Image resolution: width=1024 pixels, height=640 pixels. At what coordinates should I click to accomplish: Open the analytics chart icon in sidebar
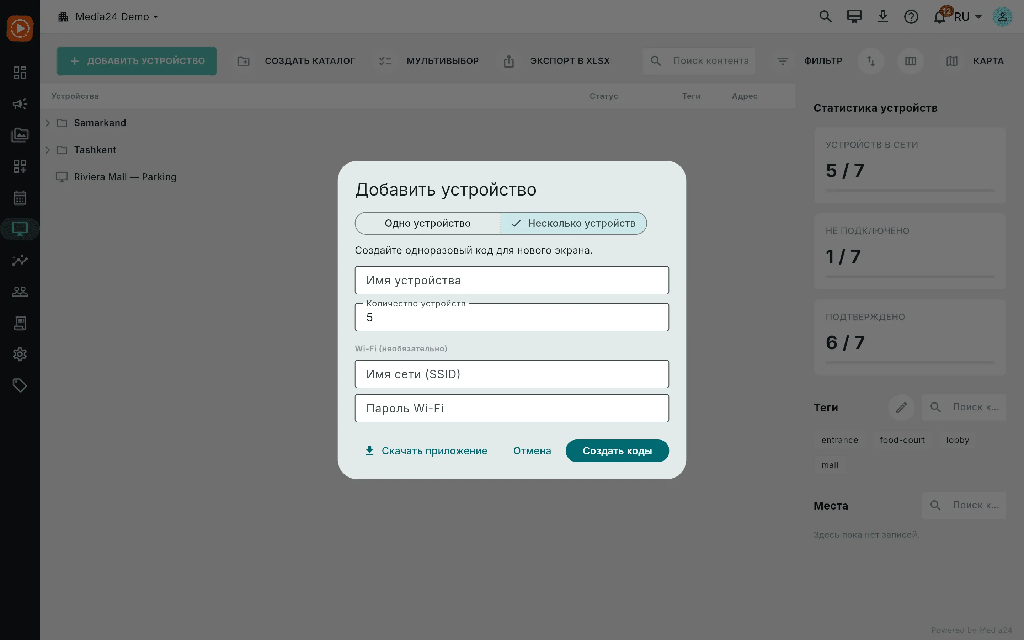(x=20, y=260)
